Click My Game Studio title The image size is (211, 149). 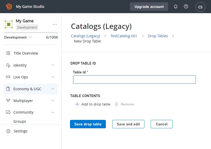coord(30,7)
